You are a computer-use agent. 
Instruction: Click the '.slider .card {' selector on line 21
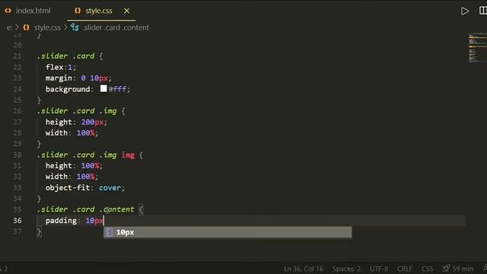point(70,56)
